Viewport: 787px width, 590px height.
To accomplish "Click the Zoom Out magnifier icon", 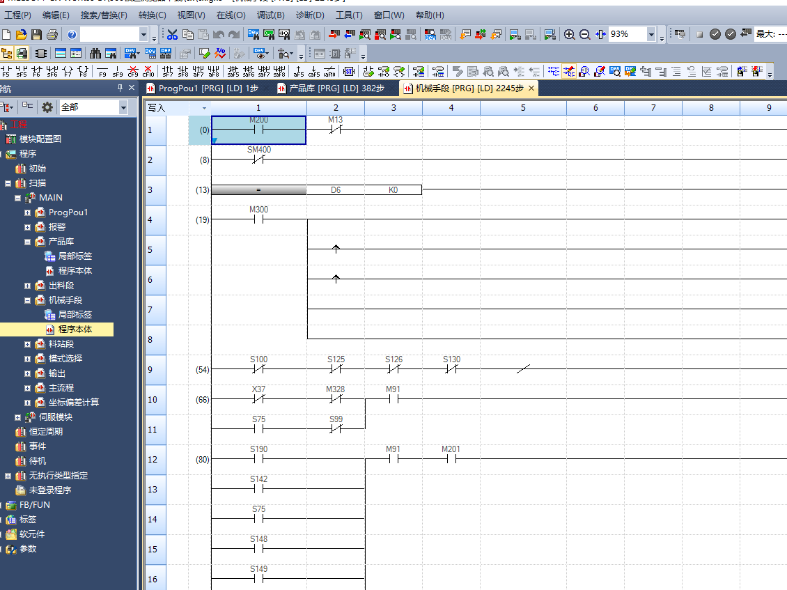I will pos(584,34).
